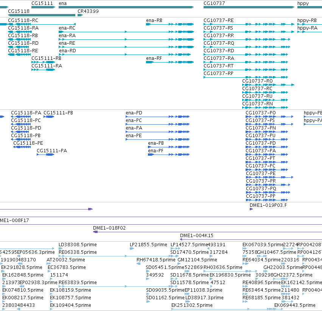Click the ena-RB transcript label

tap(154, 20)
